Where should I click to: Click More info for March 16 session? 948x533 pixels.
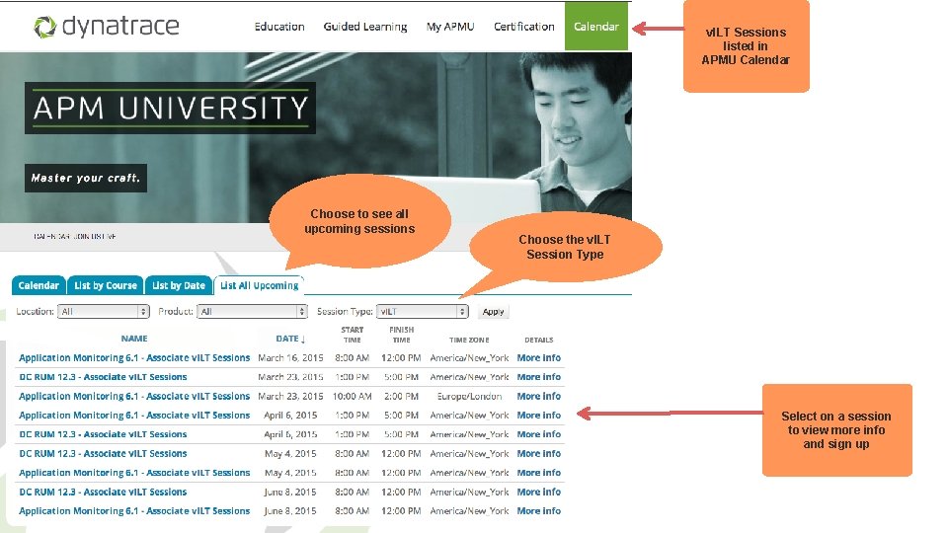(x=539, y=357)
